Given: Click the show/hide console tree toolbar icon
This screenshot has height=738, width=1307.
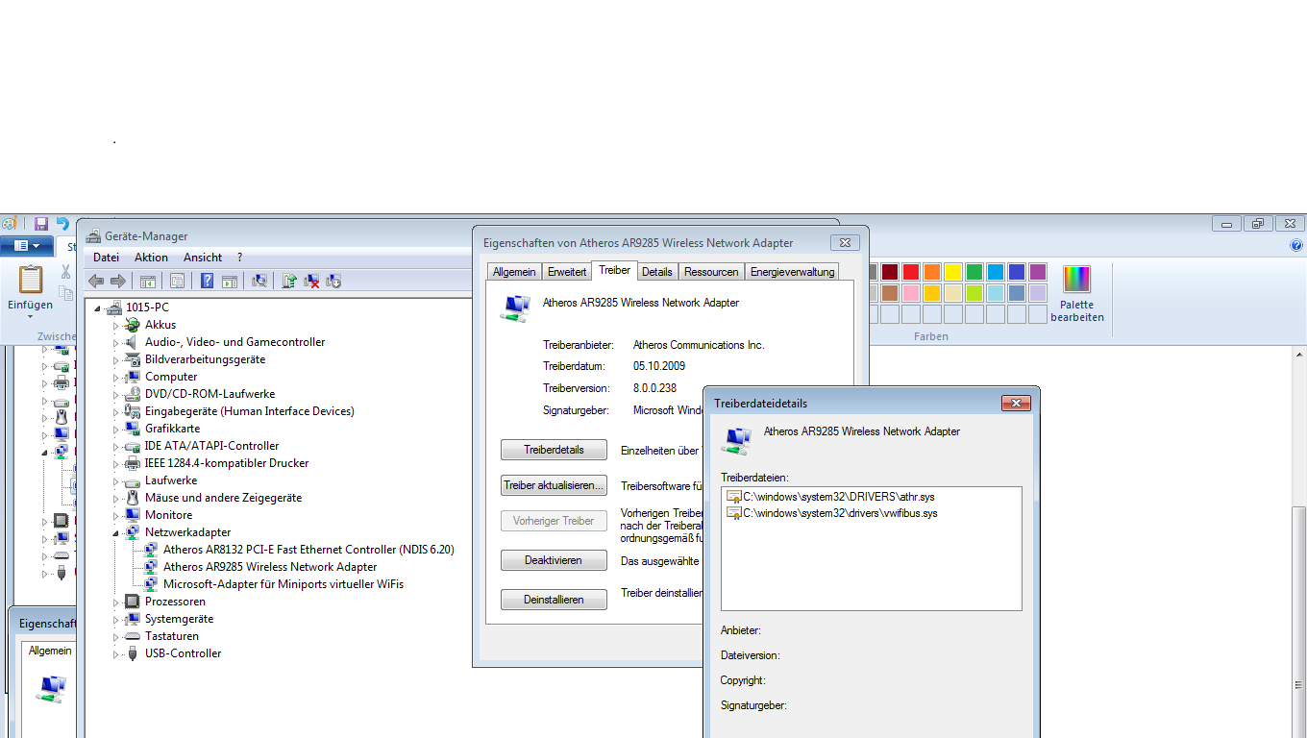Looking at the screenshot, I should click(x=148, y=281).
